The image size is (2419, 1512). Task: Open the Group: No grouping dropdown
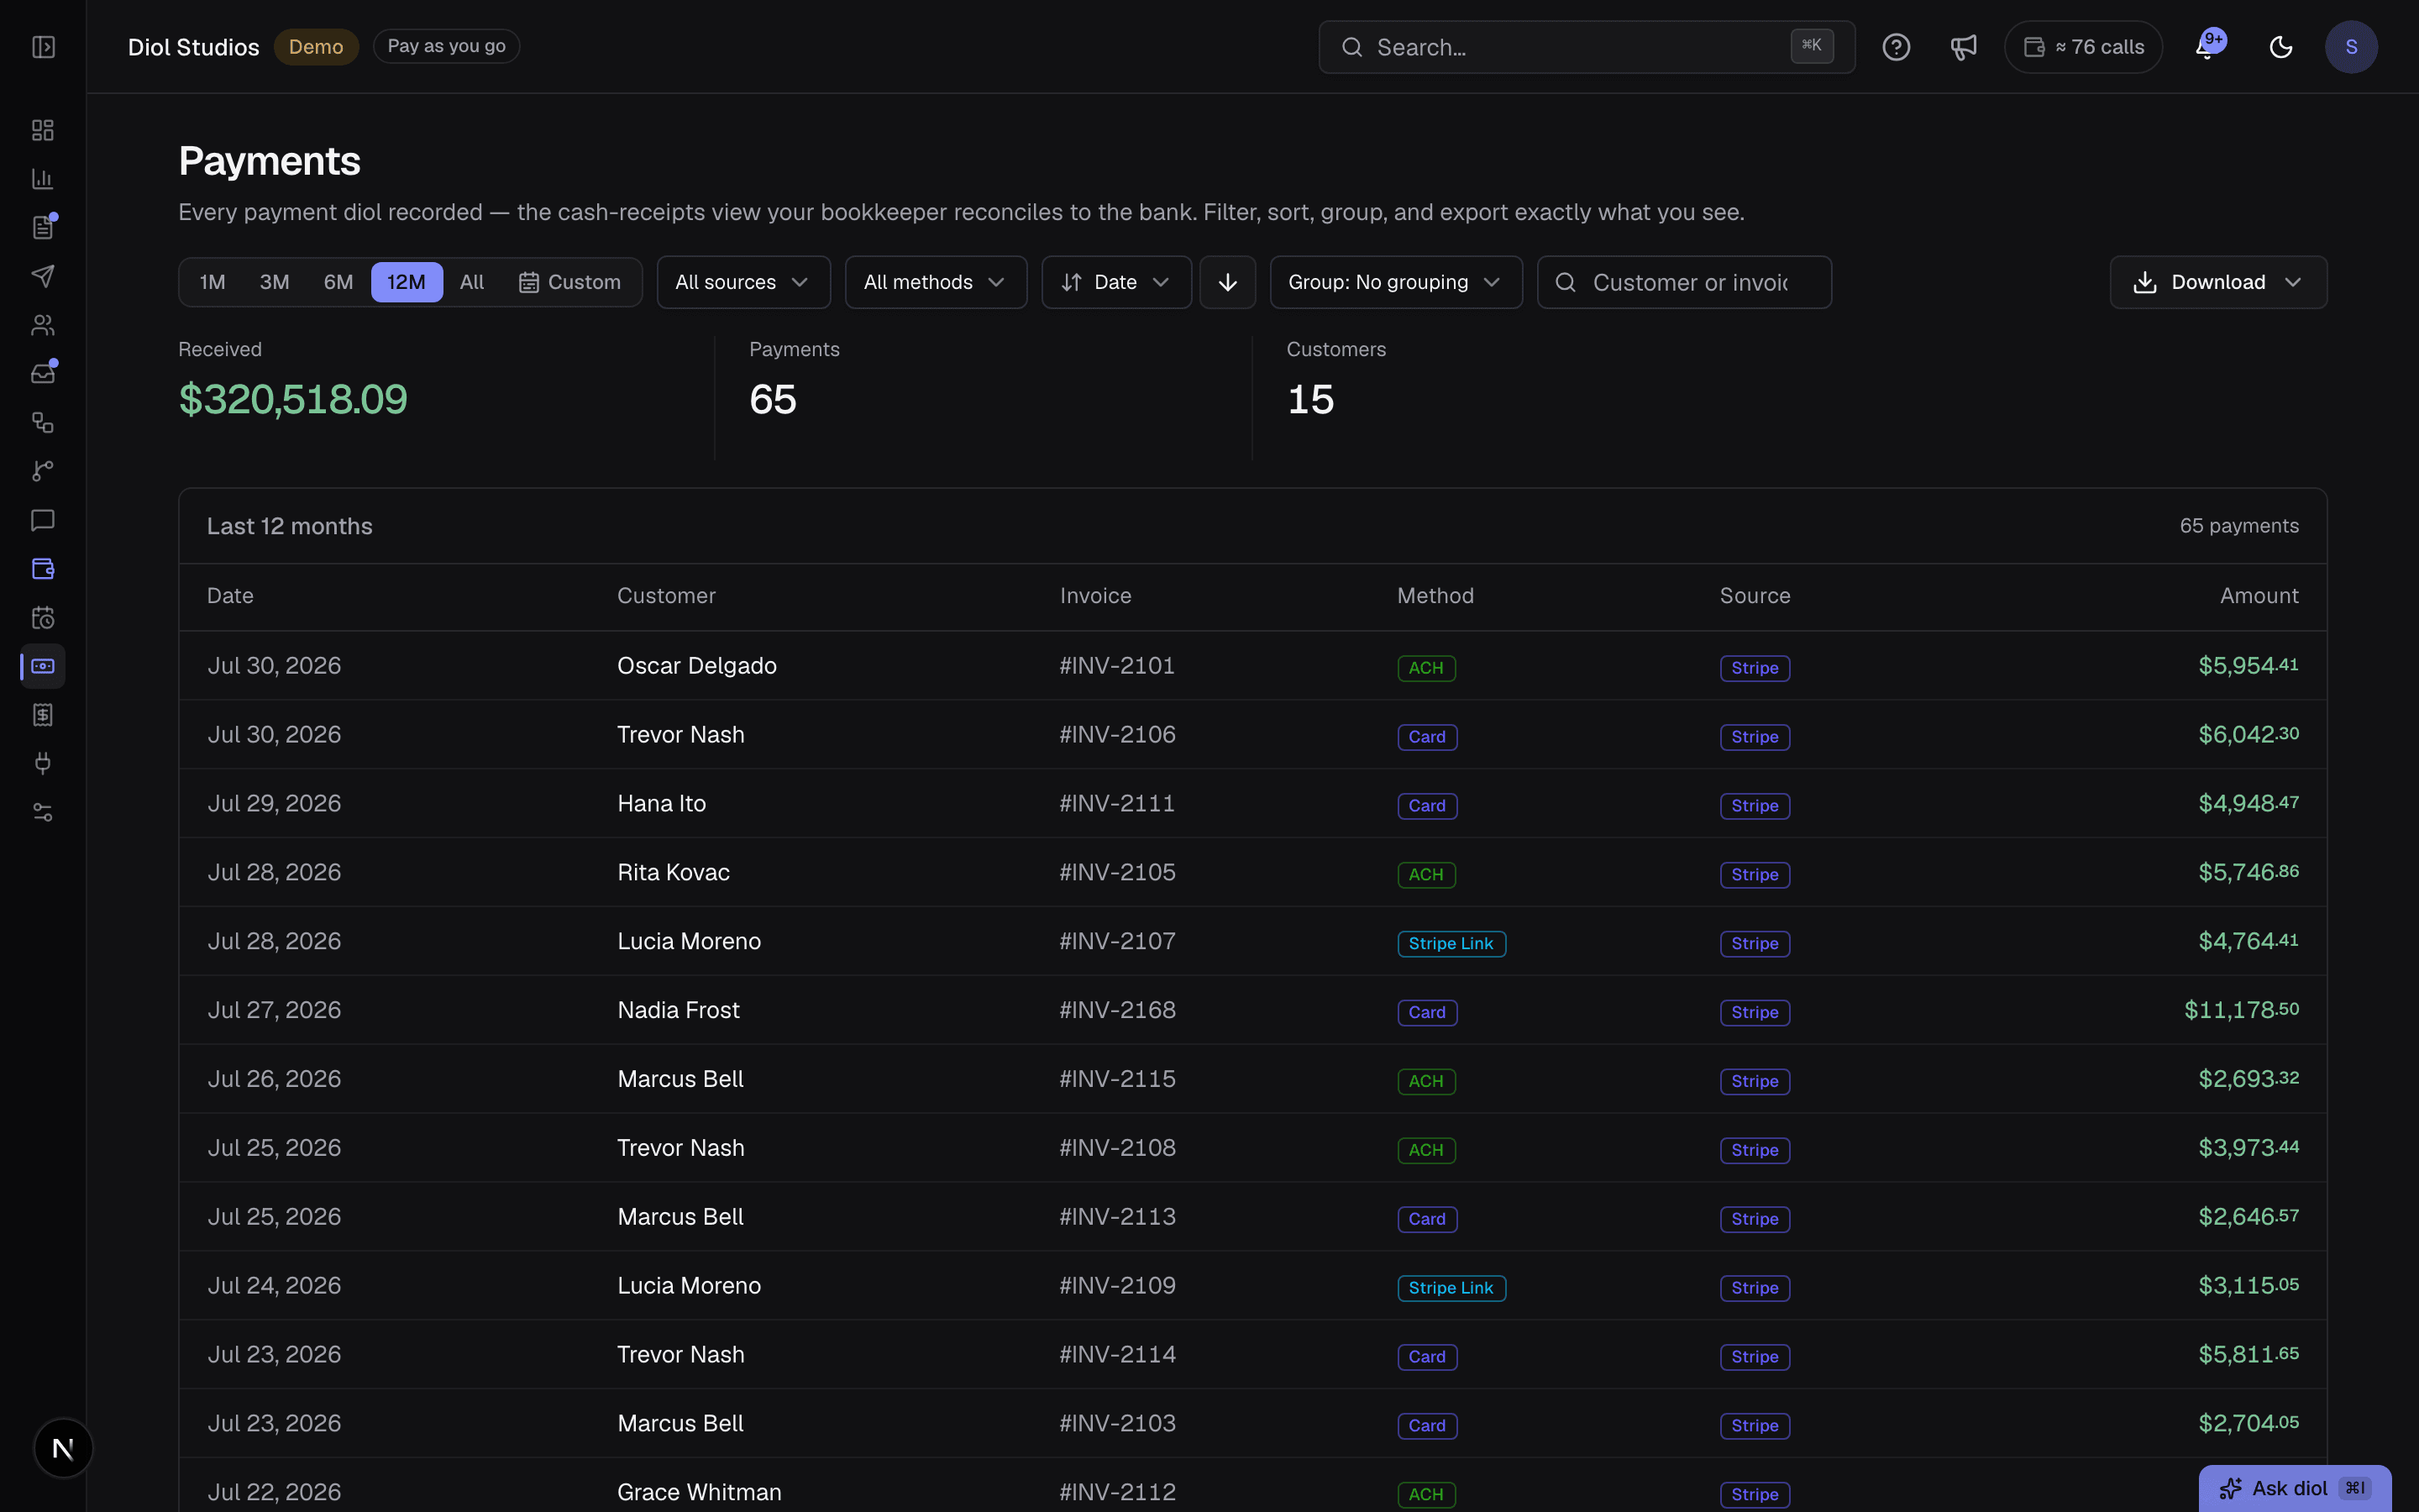[x=1395, y=282]
